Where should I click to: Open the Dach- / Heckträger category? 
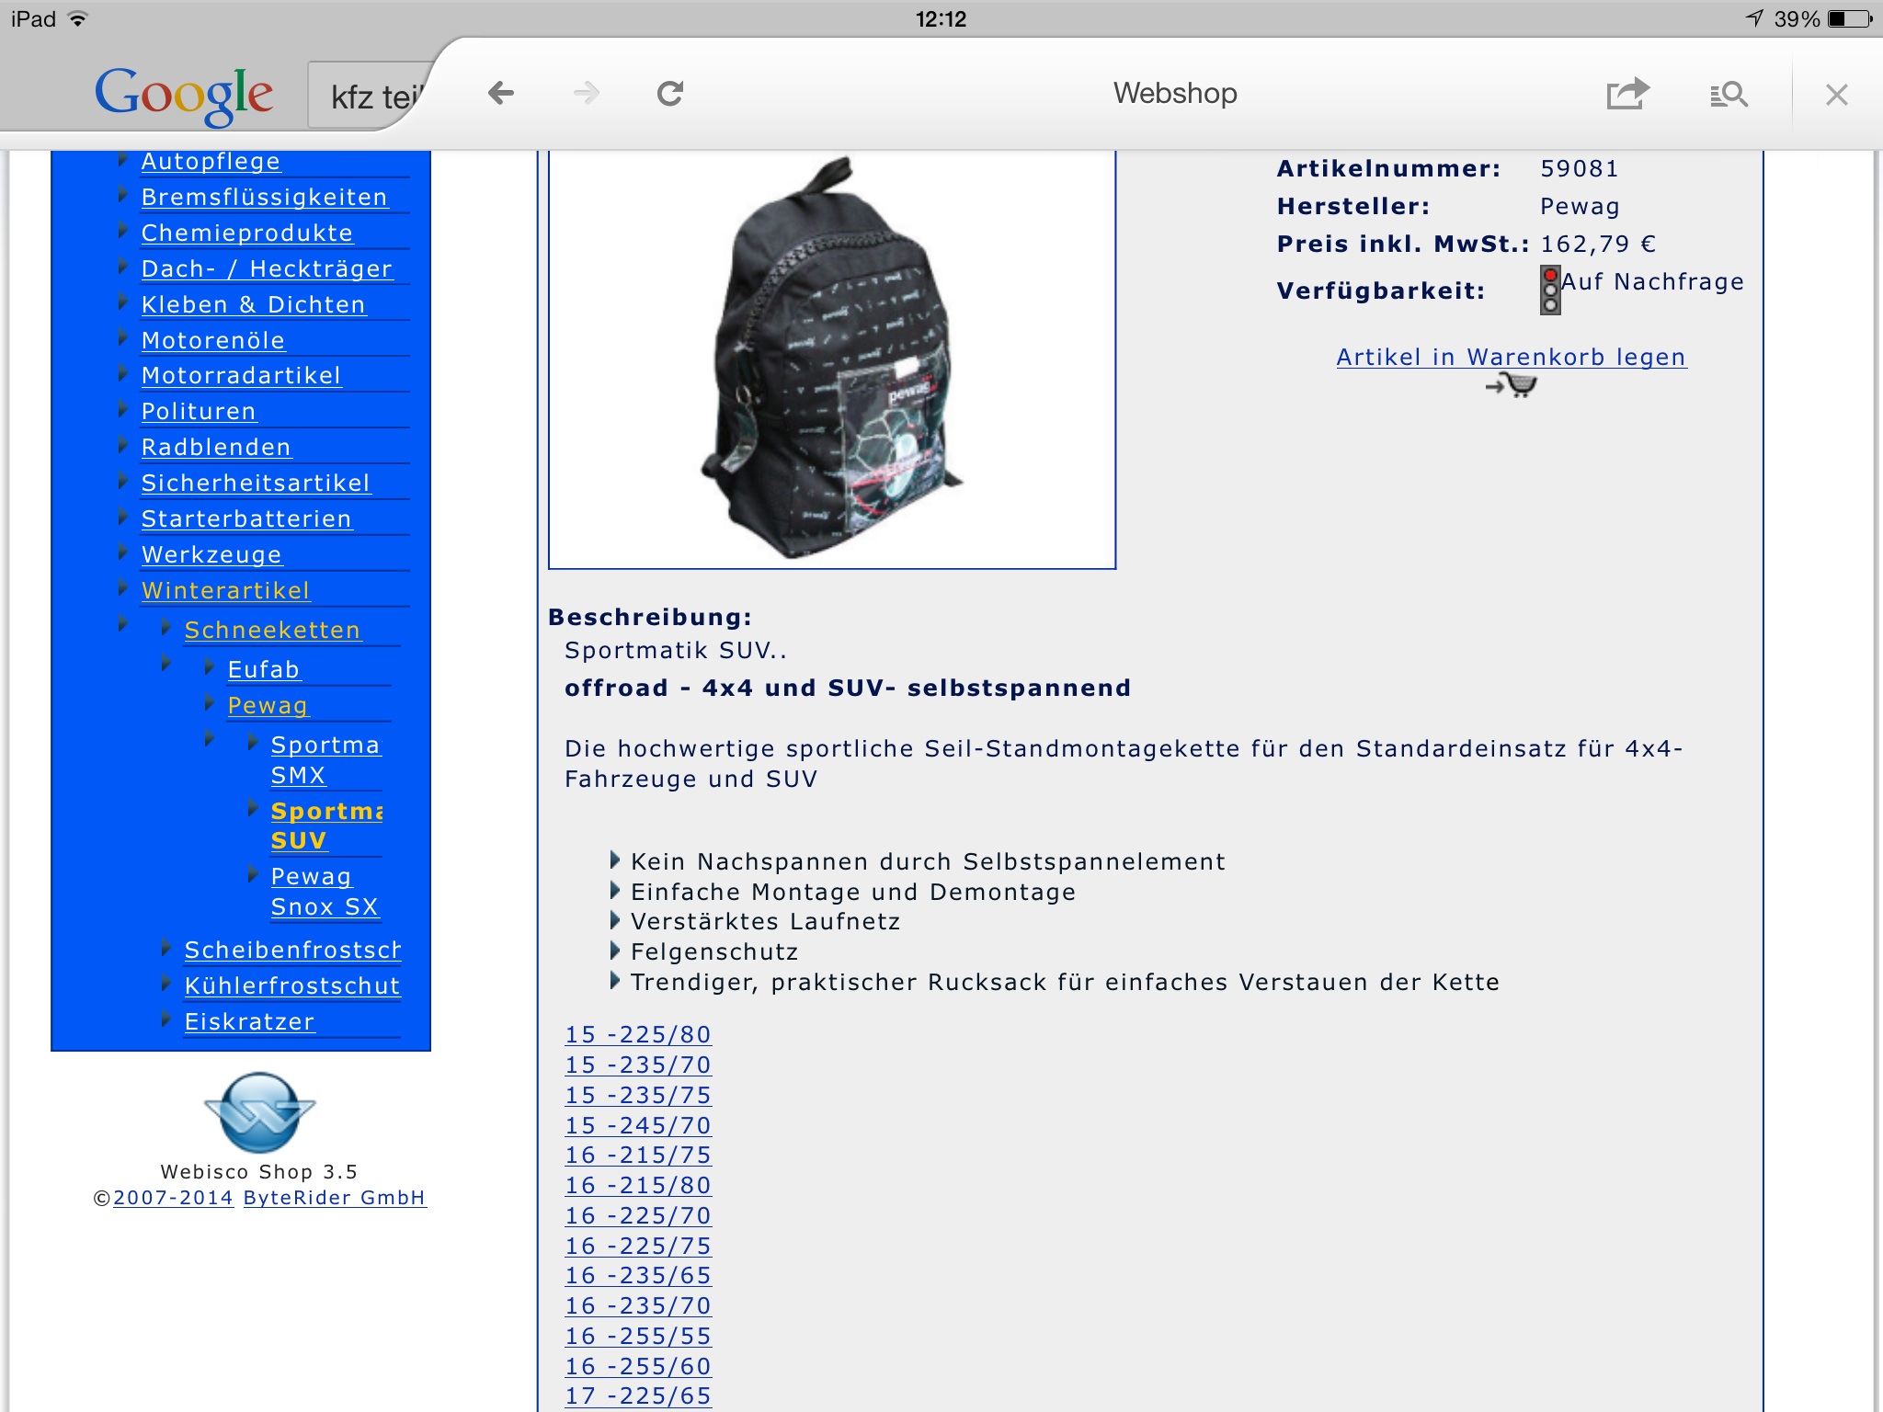pyautogui.click(x=267, y=268)
